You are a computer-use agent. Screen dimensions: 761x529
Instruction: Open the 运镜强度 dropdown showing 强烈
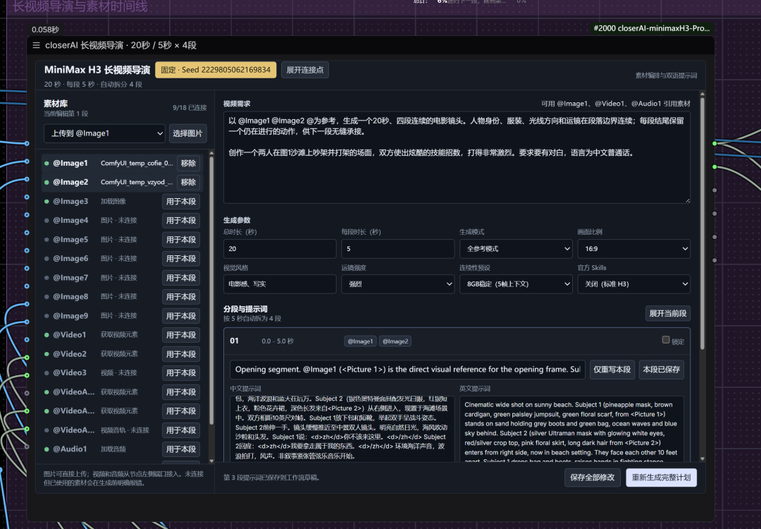click(397, 284)
